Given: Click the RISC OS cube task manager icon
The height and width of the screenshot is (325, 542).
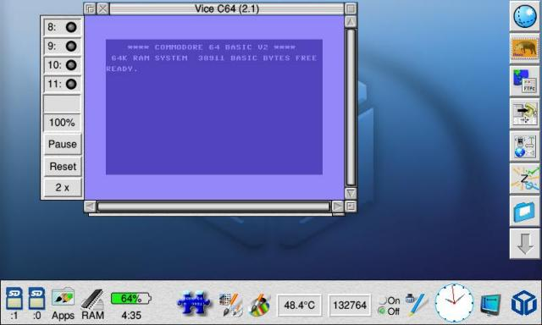Looking at the screenshot, I should coord(523,303).
